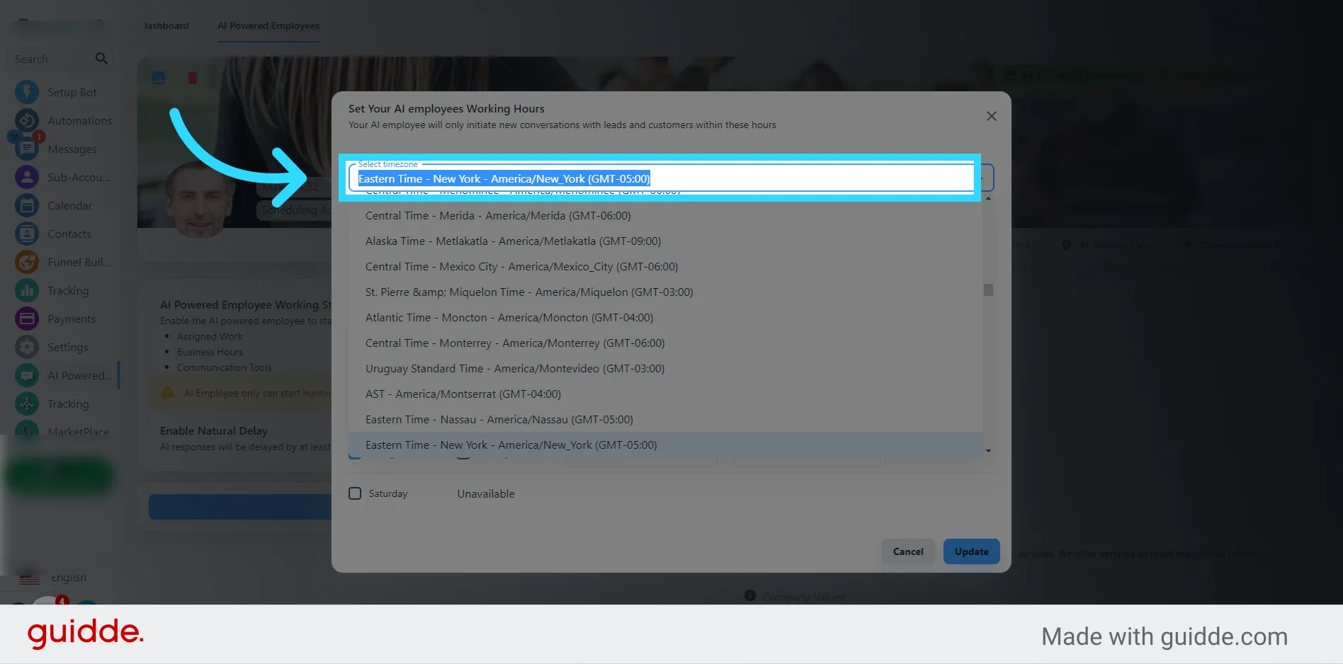Choose Eastern Time - Nassau timezone
The height and width of the screenshot is (664, 1343).
click(665, 419)
